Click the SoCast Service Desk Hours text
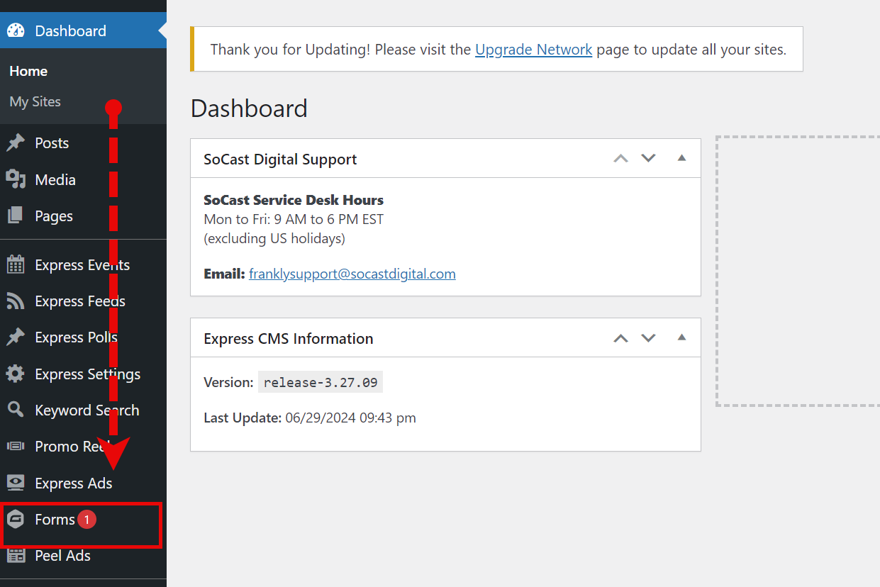 [294, 200]
